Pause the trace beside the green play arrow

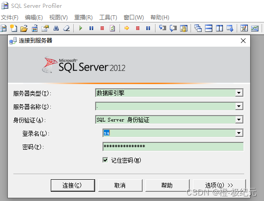91,28
